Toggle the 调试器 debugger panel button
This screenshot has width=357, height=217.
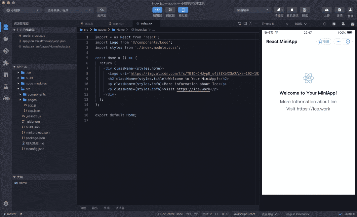(170, 10)
